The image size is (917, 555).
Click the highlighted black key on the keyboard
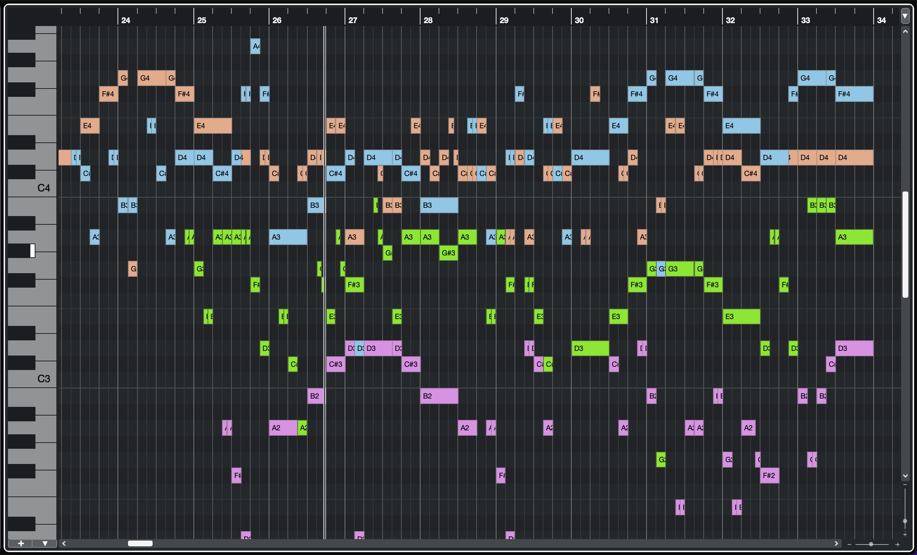point(22,251)
